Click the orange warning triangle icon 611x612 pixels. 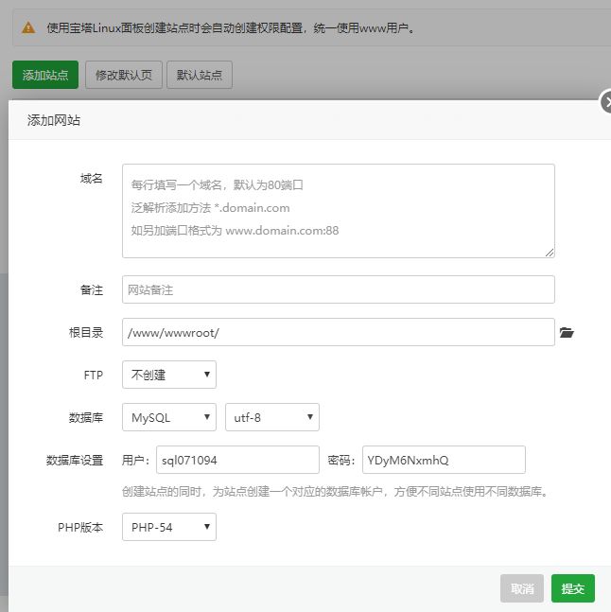pos(28,27)
